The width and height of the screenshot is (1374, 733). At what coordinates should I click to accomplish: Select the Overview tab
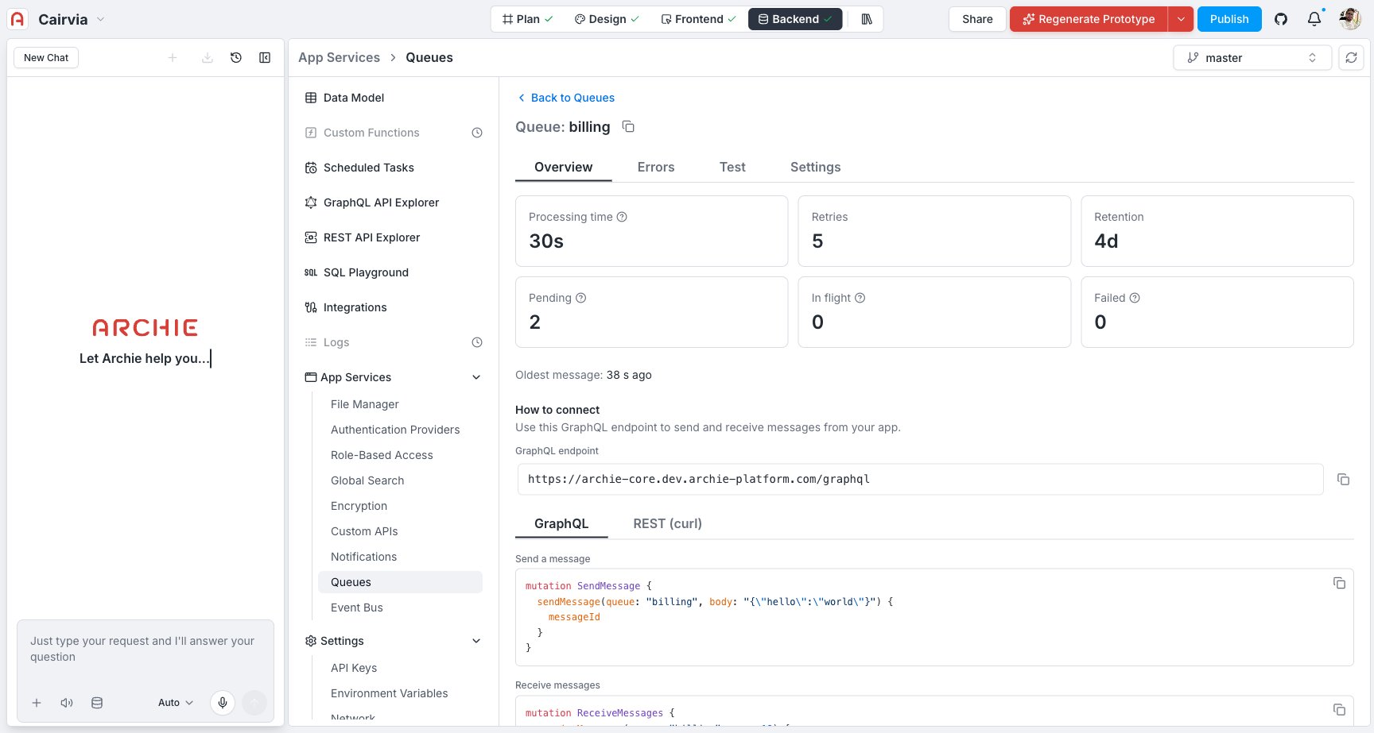(563, 167)
